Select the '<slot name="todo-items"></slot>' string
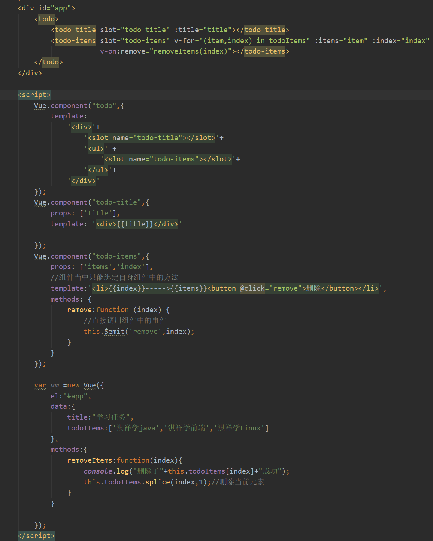 168,159
